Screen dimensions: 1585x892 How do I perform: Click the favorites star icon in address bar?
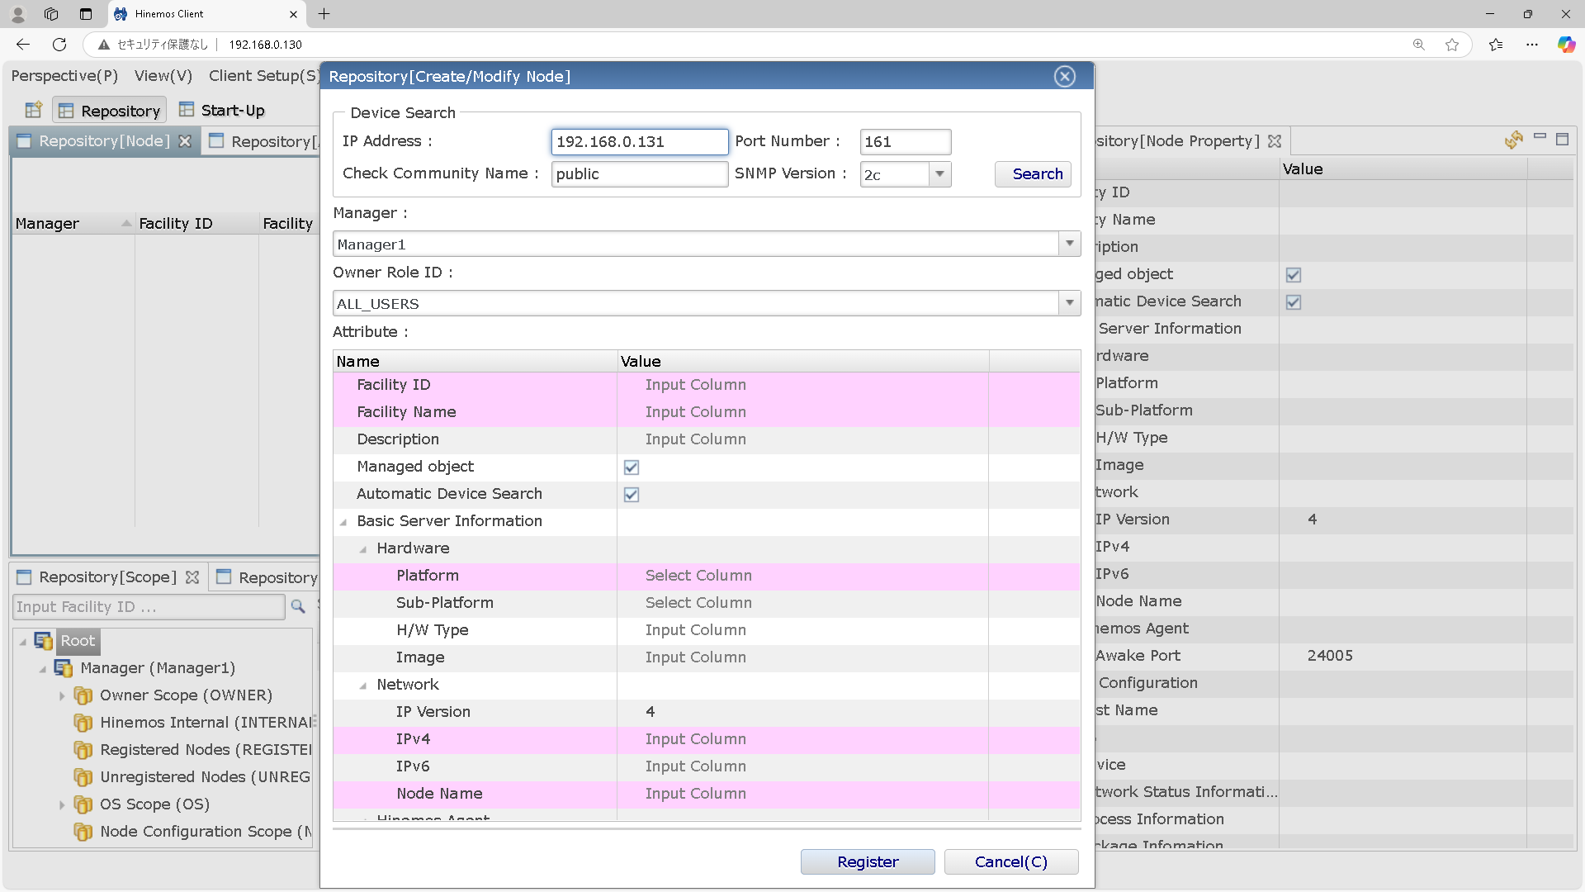point(1452,45)
